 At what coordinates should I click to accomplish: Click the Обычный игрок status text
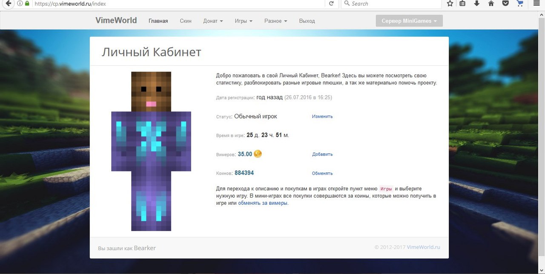[255, 116]
